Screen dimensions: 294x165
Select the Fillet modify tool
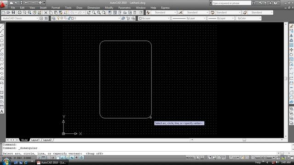291,97
